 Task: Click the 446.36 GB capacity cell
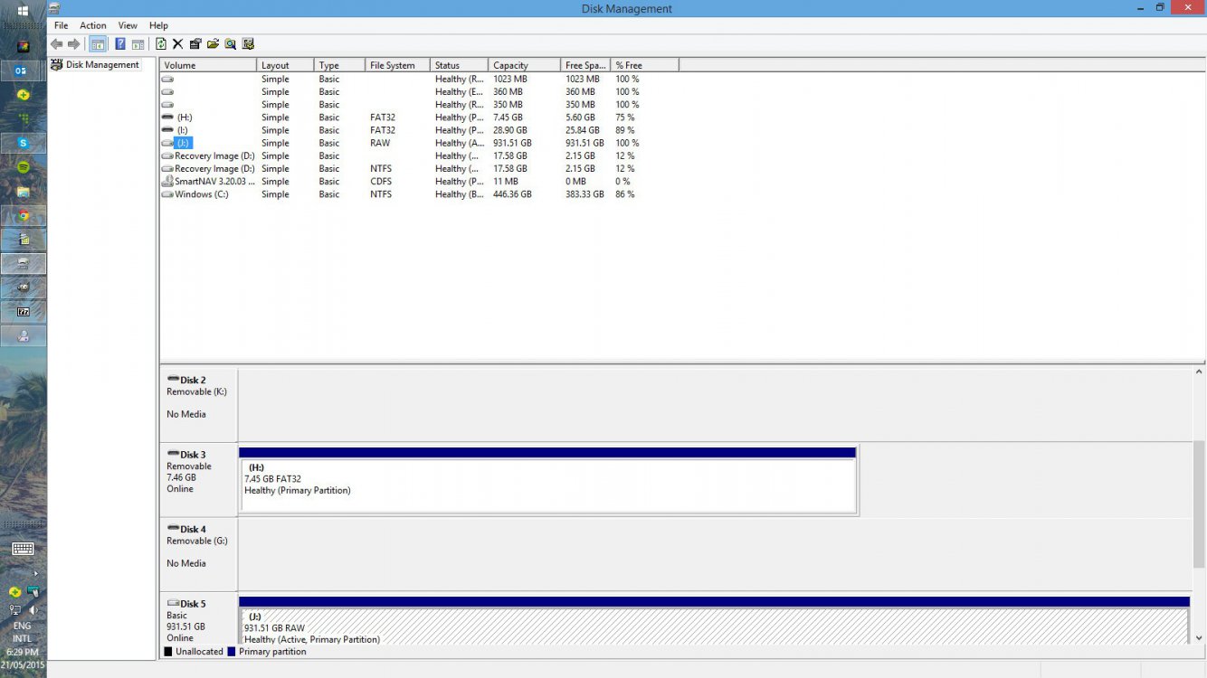[x=512, y=194]
